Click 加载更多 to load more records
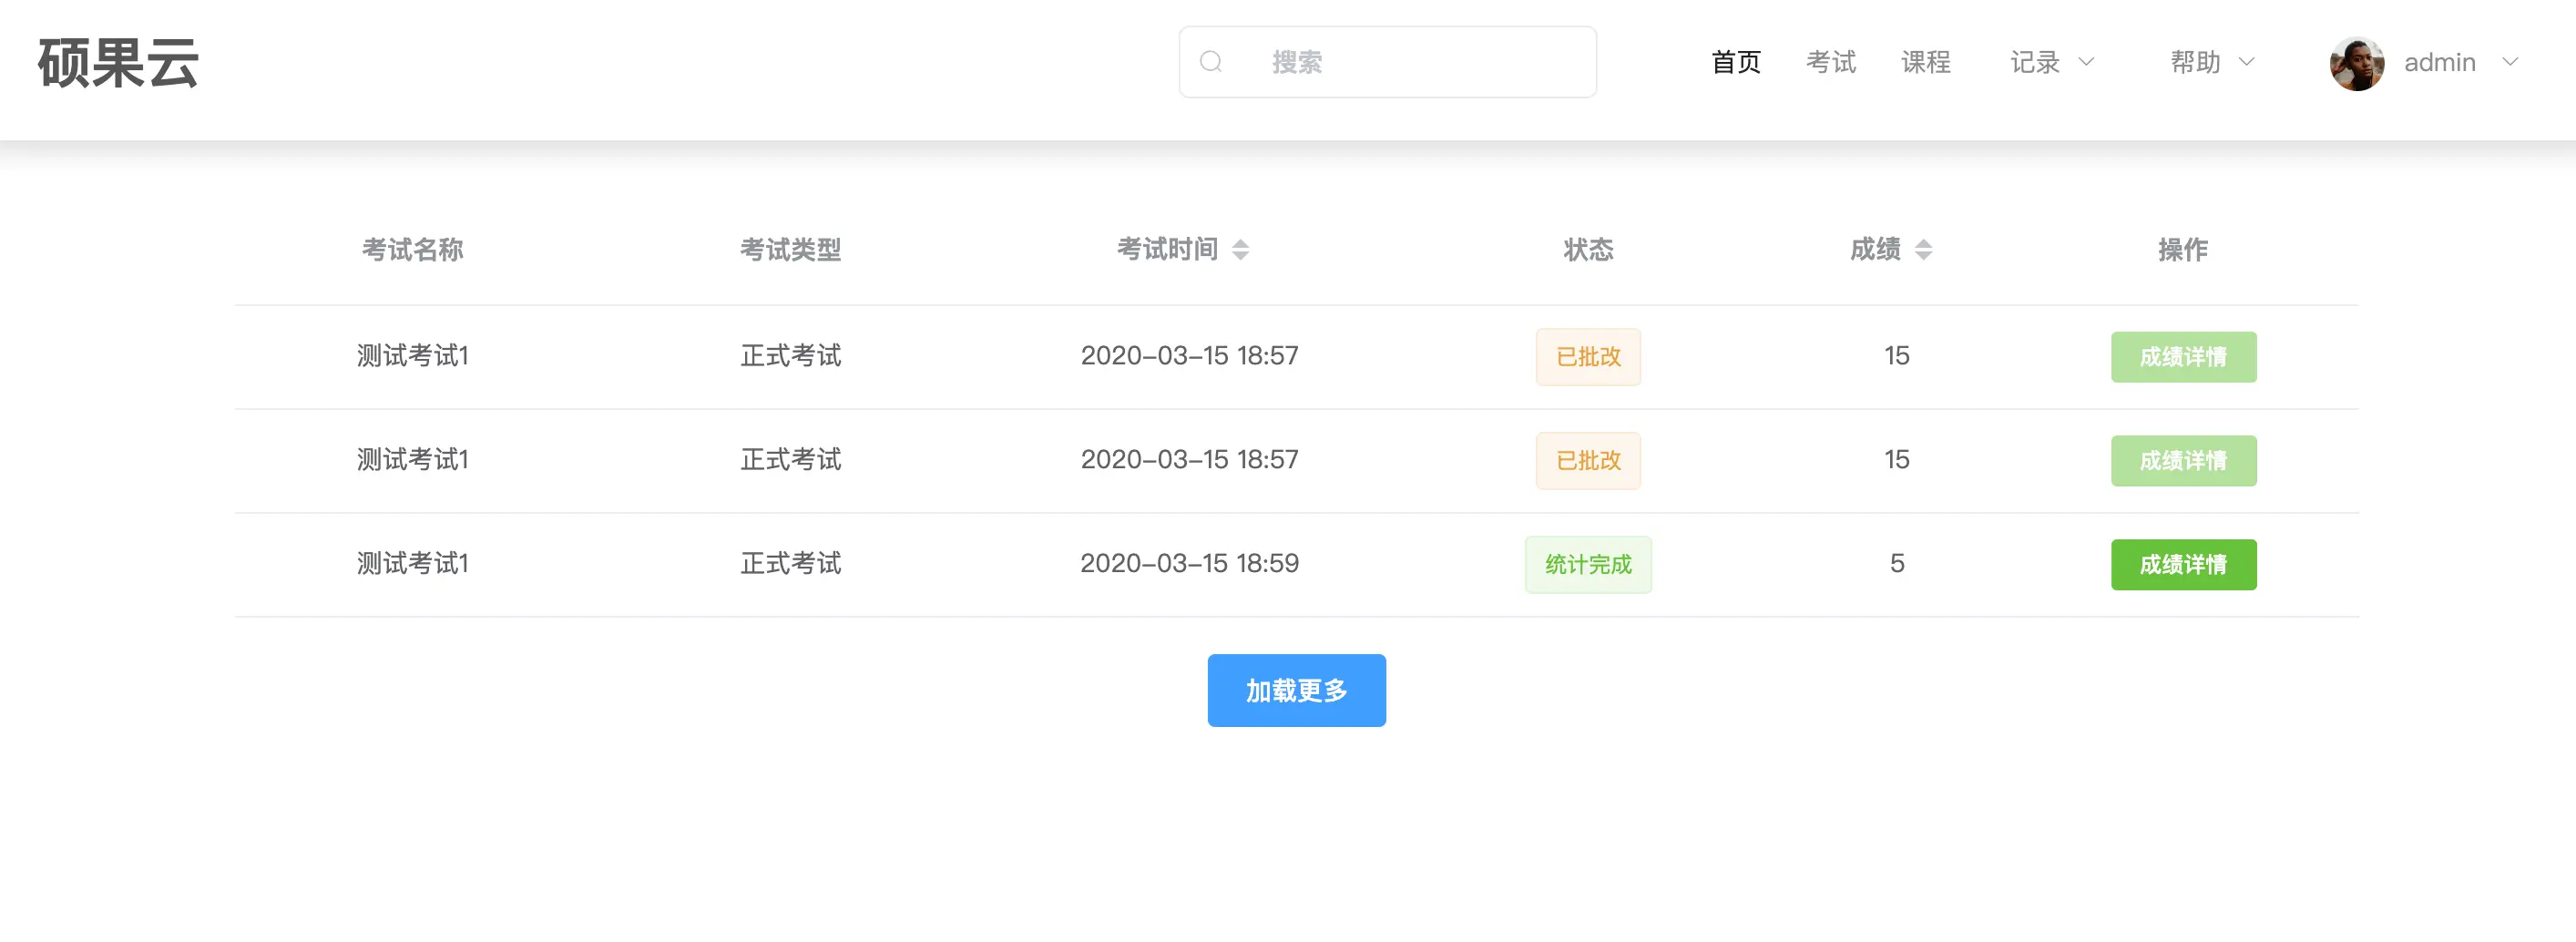This screenshot has width=2576, height=942. (1296, 689)
